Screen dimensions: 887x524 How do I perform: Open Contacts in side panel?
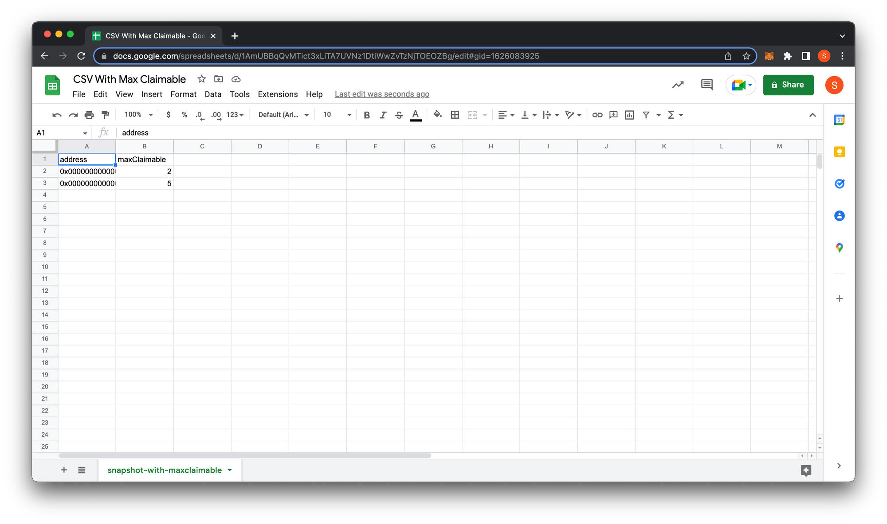pyautogui.click(x=839, y=216)
